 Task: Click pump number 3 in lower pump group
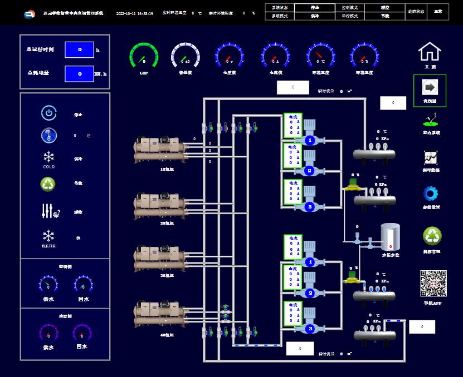click(310, 329)
